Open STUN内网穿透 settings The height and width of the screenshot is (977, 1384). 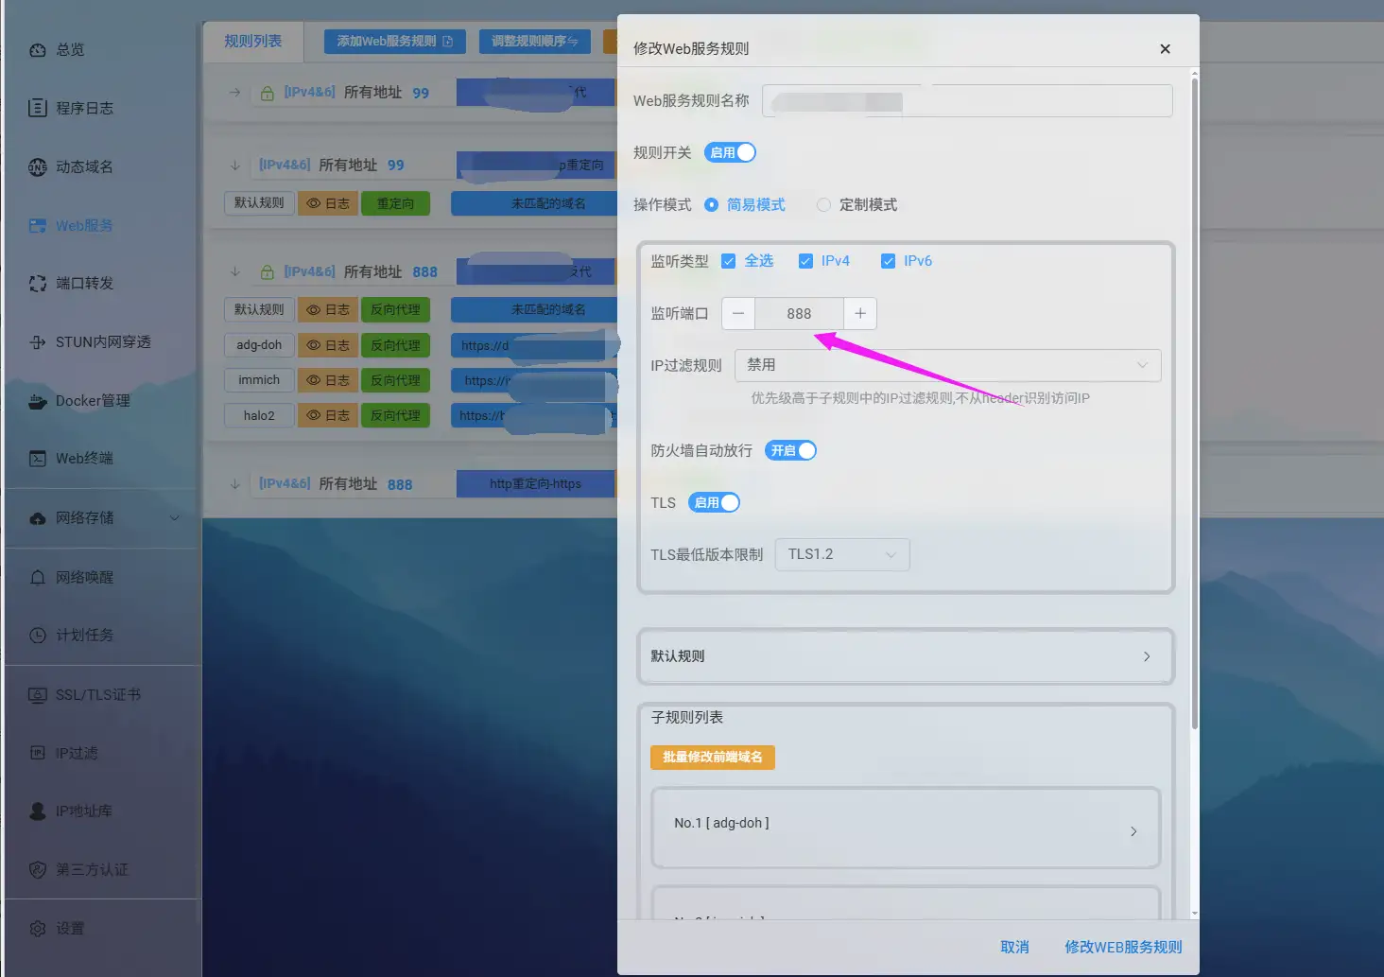[97, 341]
